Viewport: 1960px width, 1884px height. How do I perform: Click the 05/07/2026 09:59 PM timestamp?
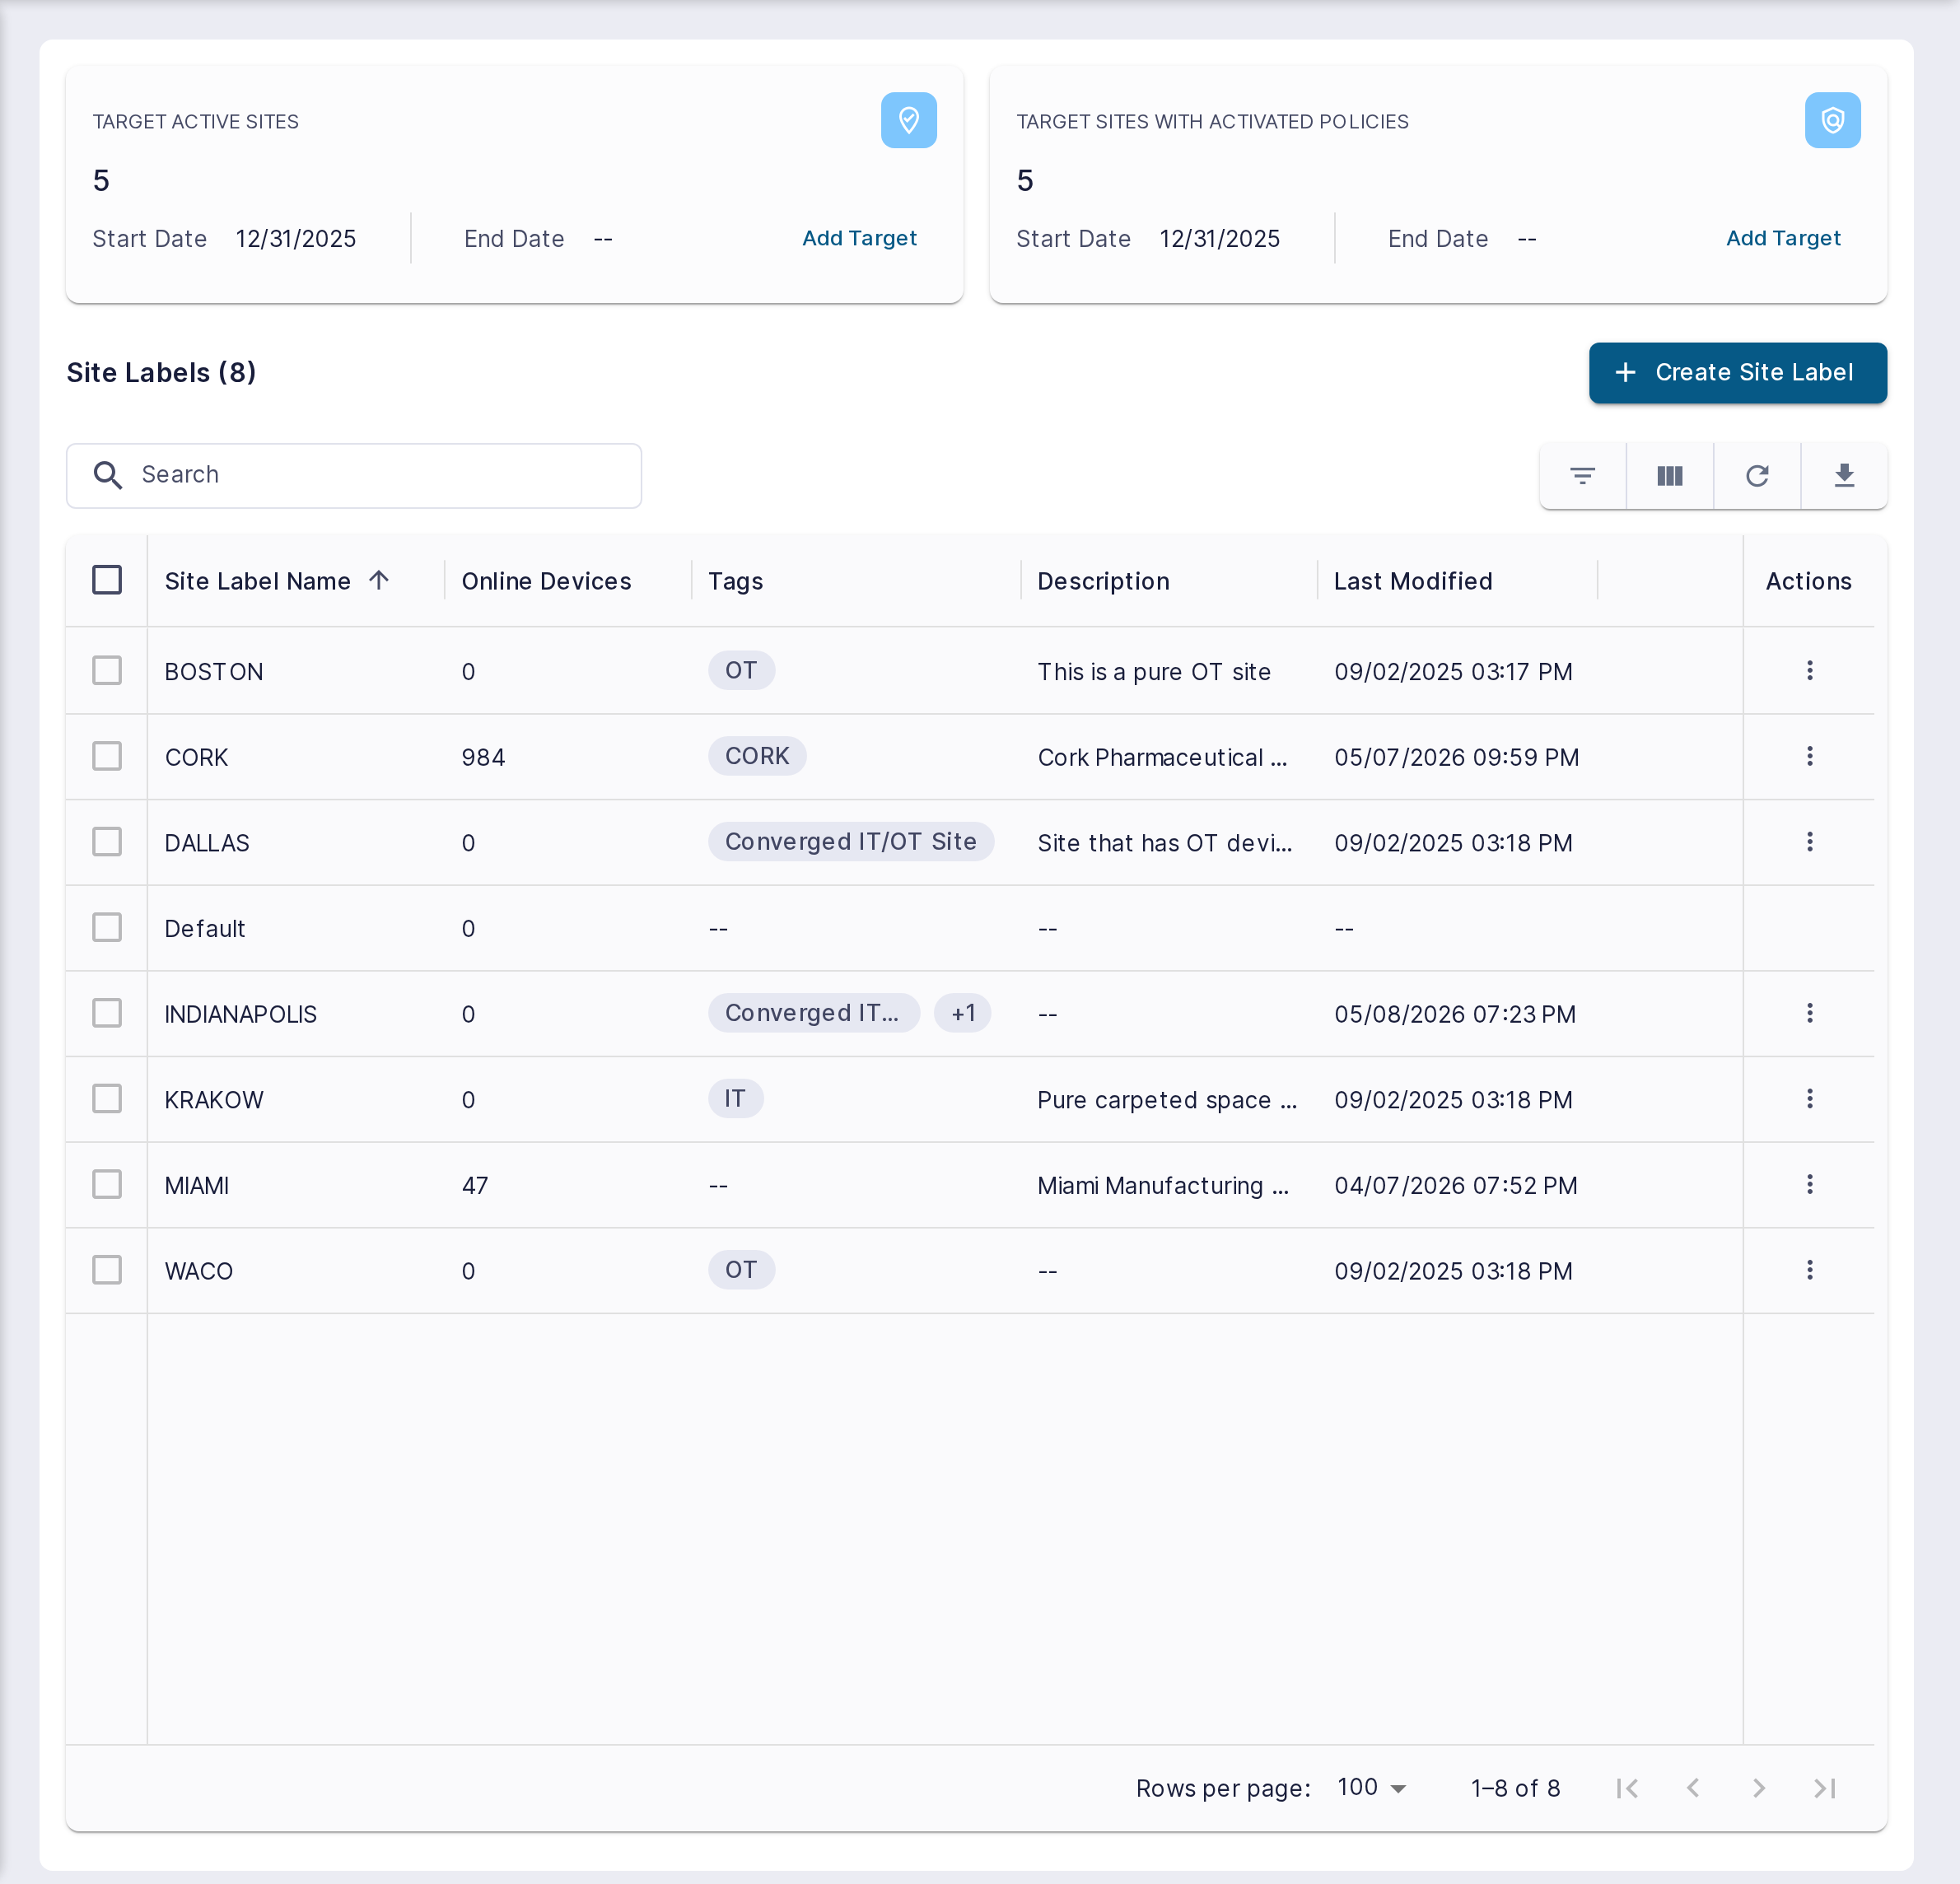click(1456, 757)
